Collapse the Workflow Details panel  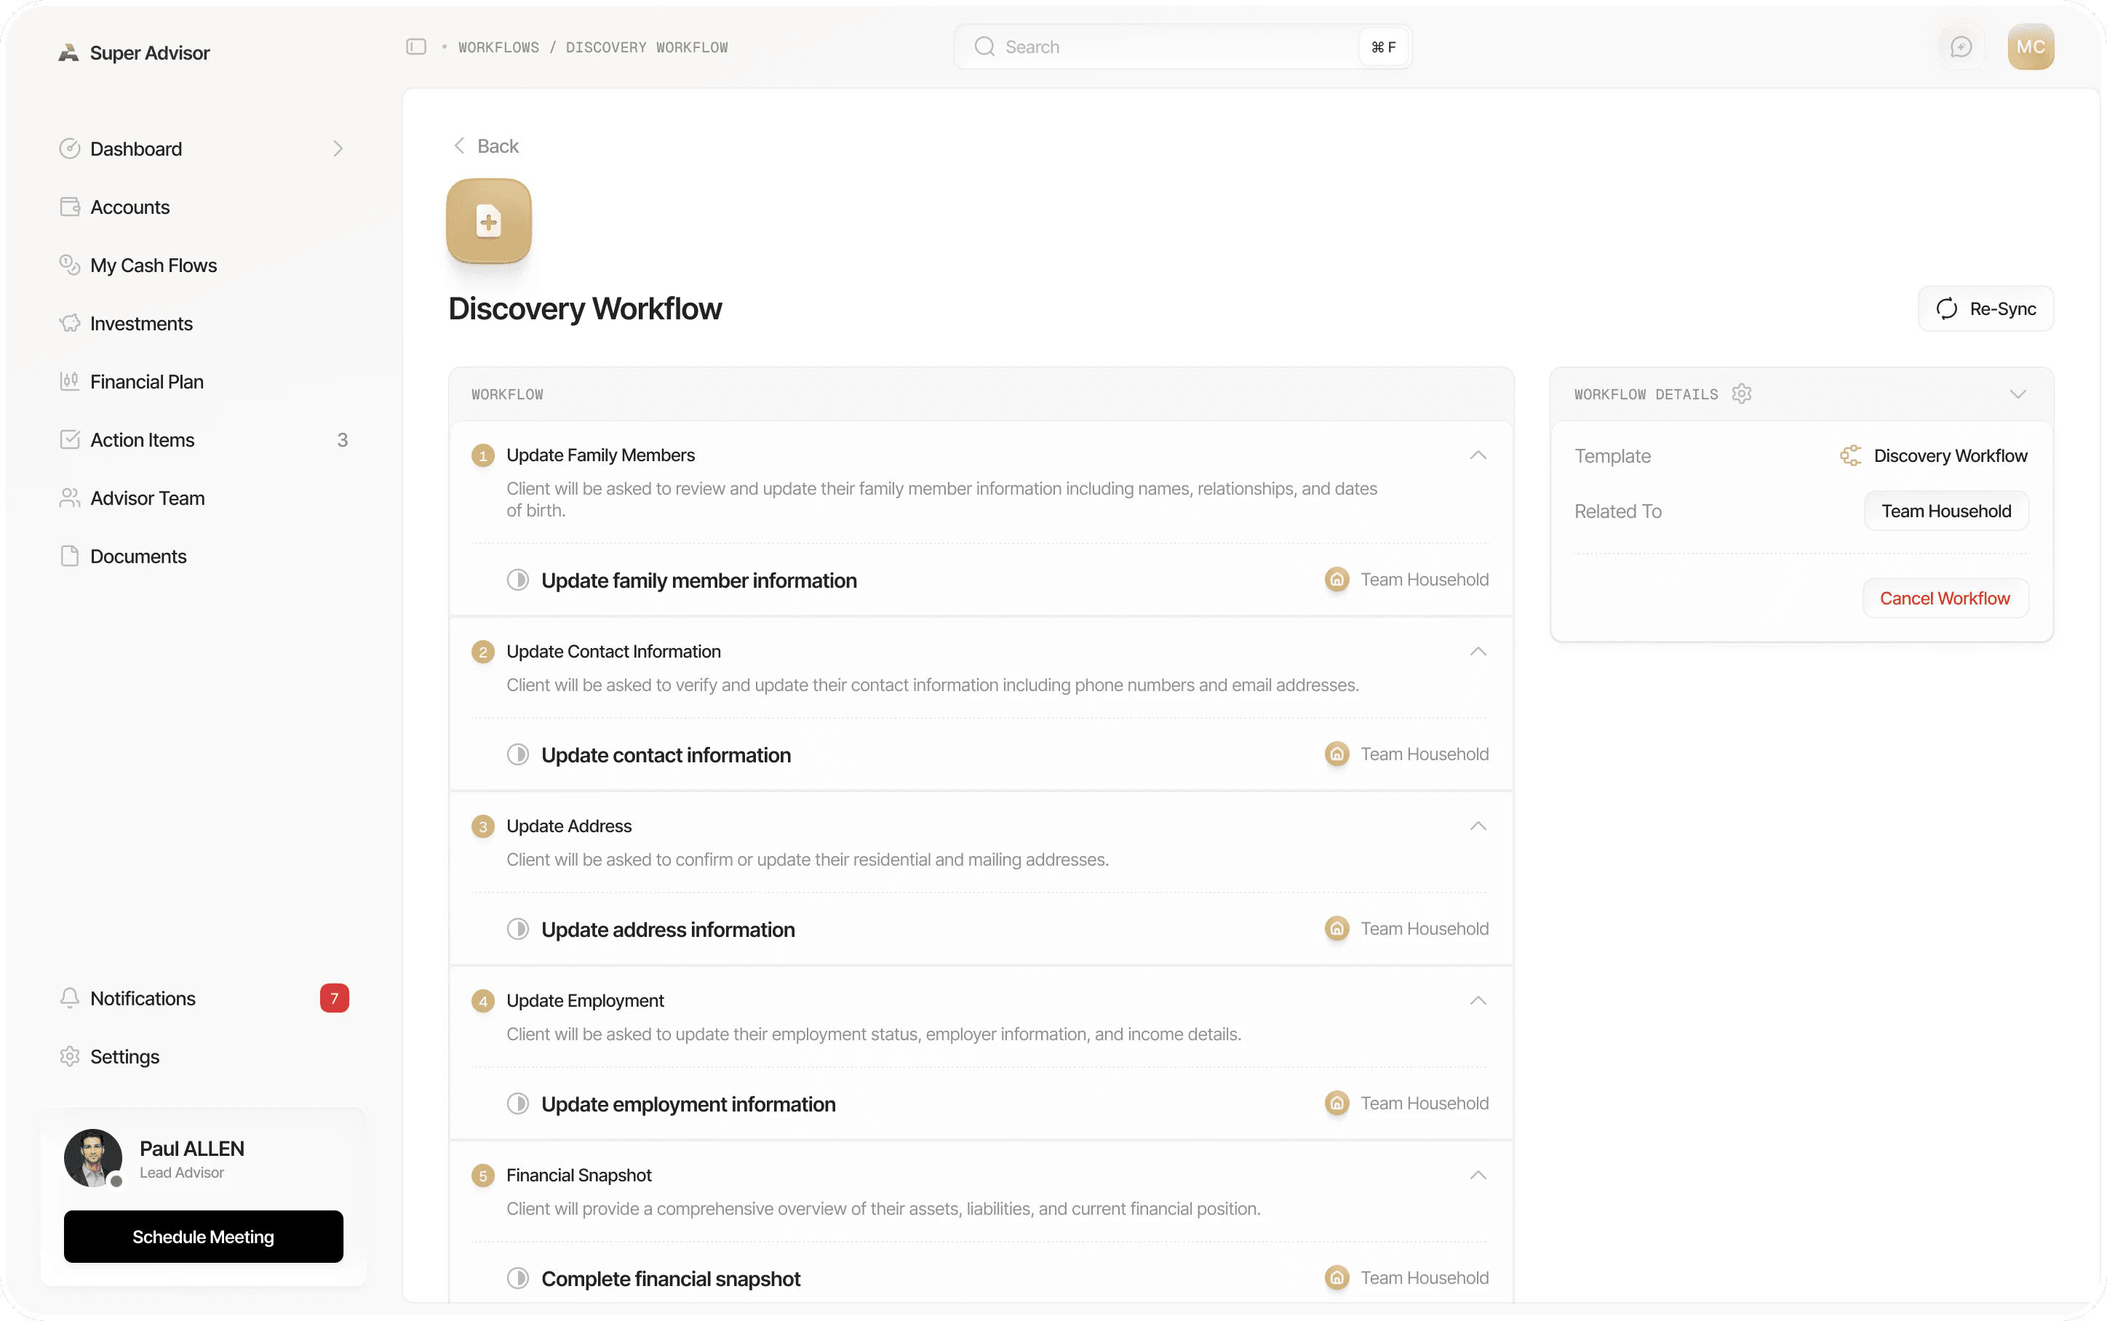click(2018, 394)
